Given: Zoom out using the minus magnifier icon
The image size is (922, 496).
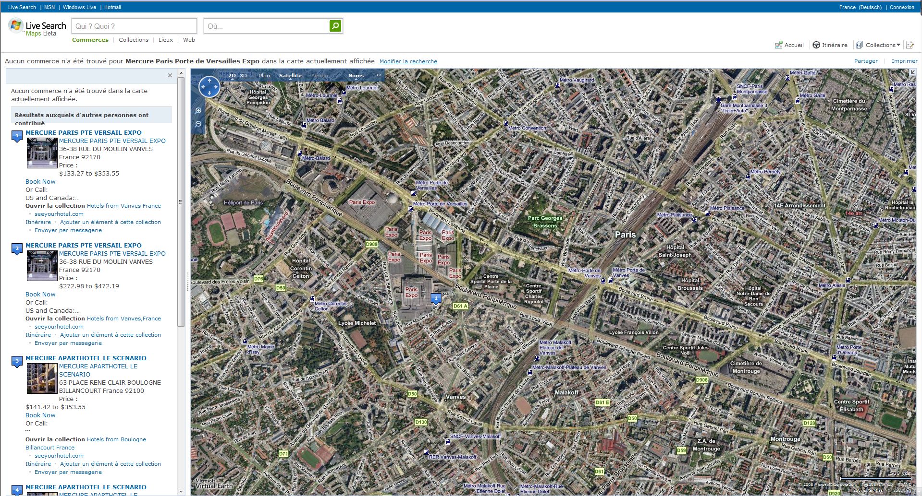Looking at the screenshot, I should coord(198,124).
